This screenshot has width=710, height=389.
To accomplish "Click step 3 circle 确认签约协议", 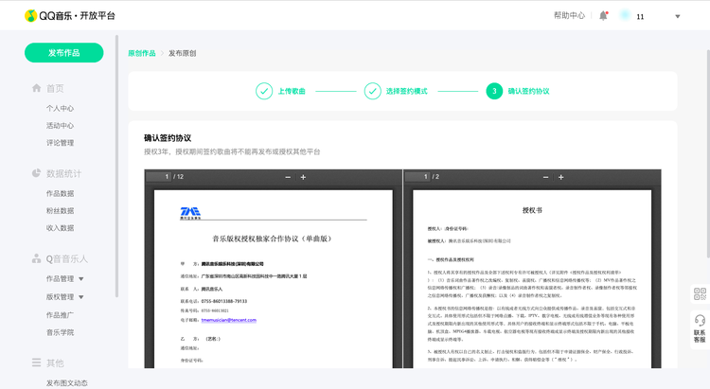I will (494, 91).
